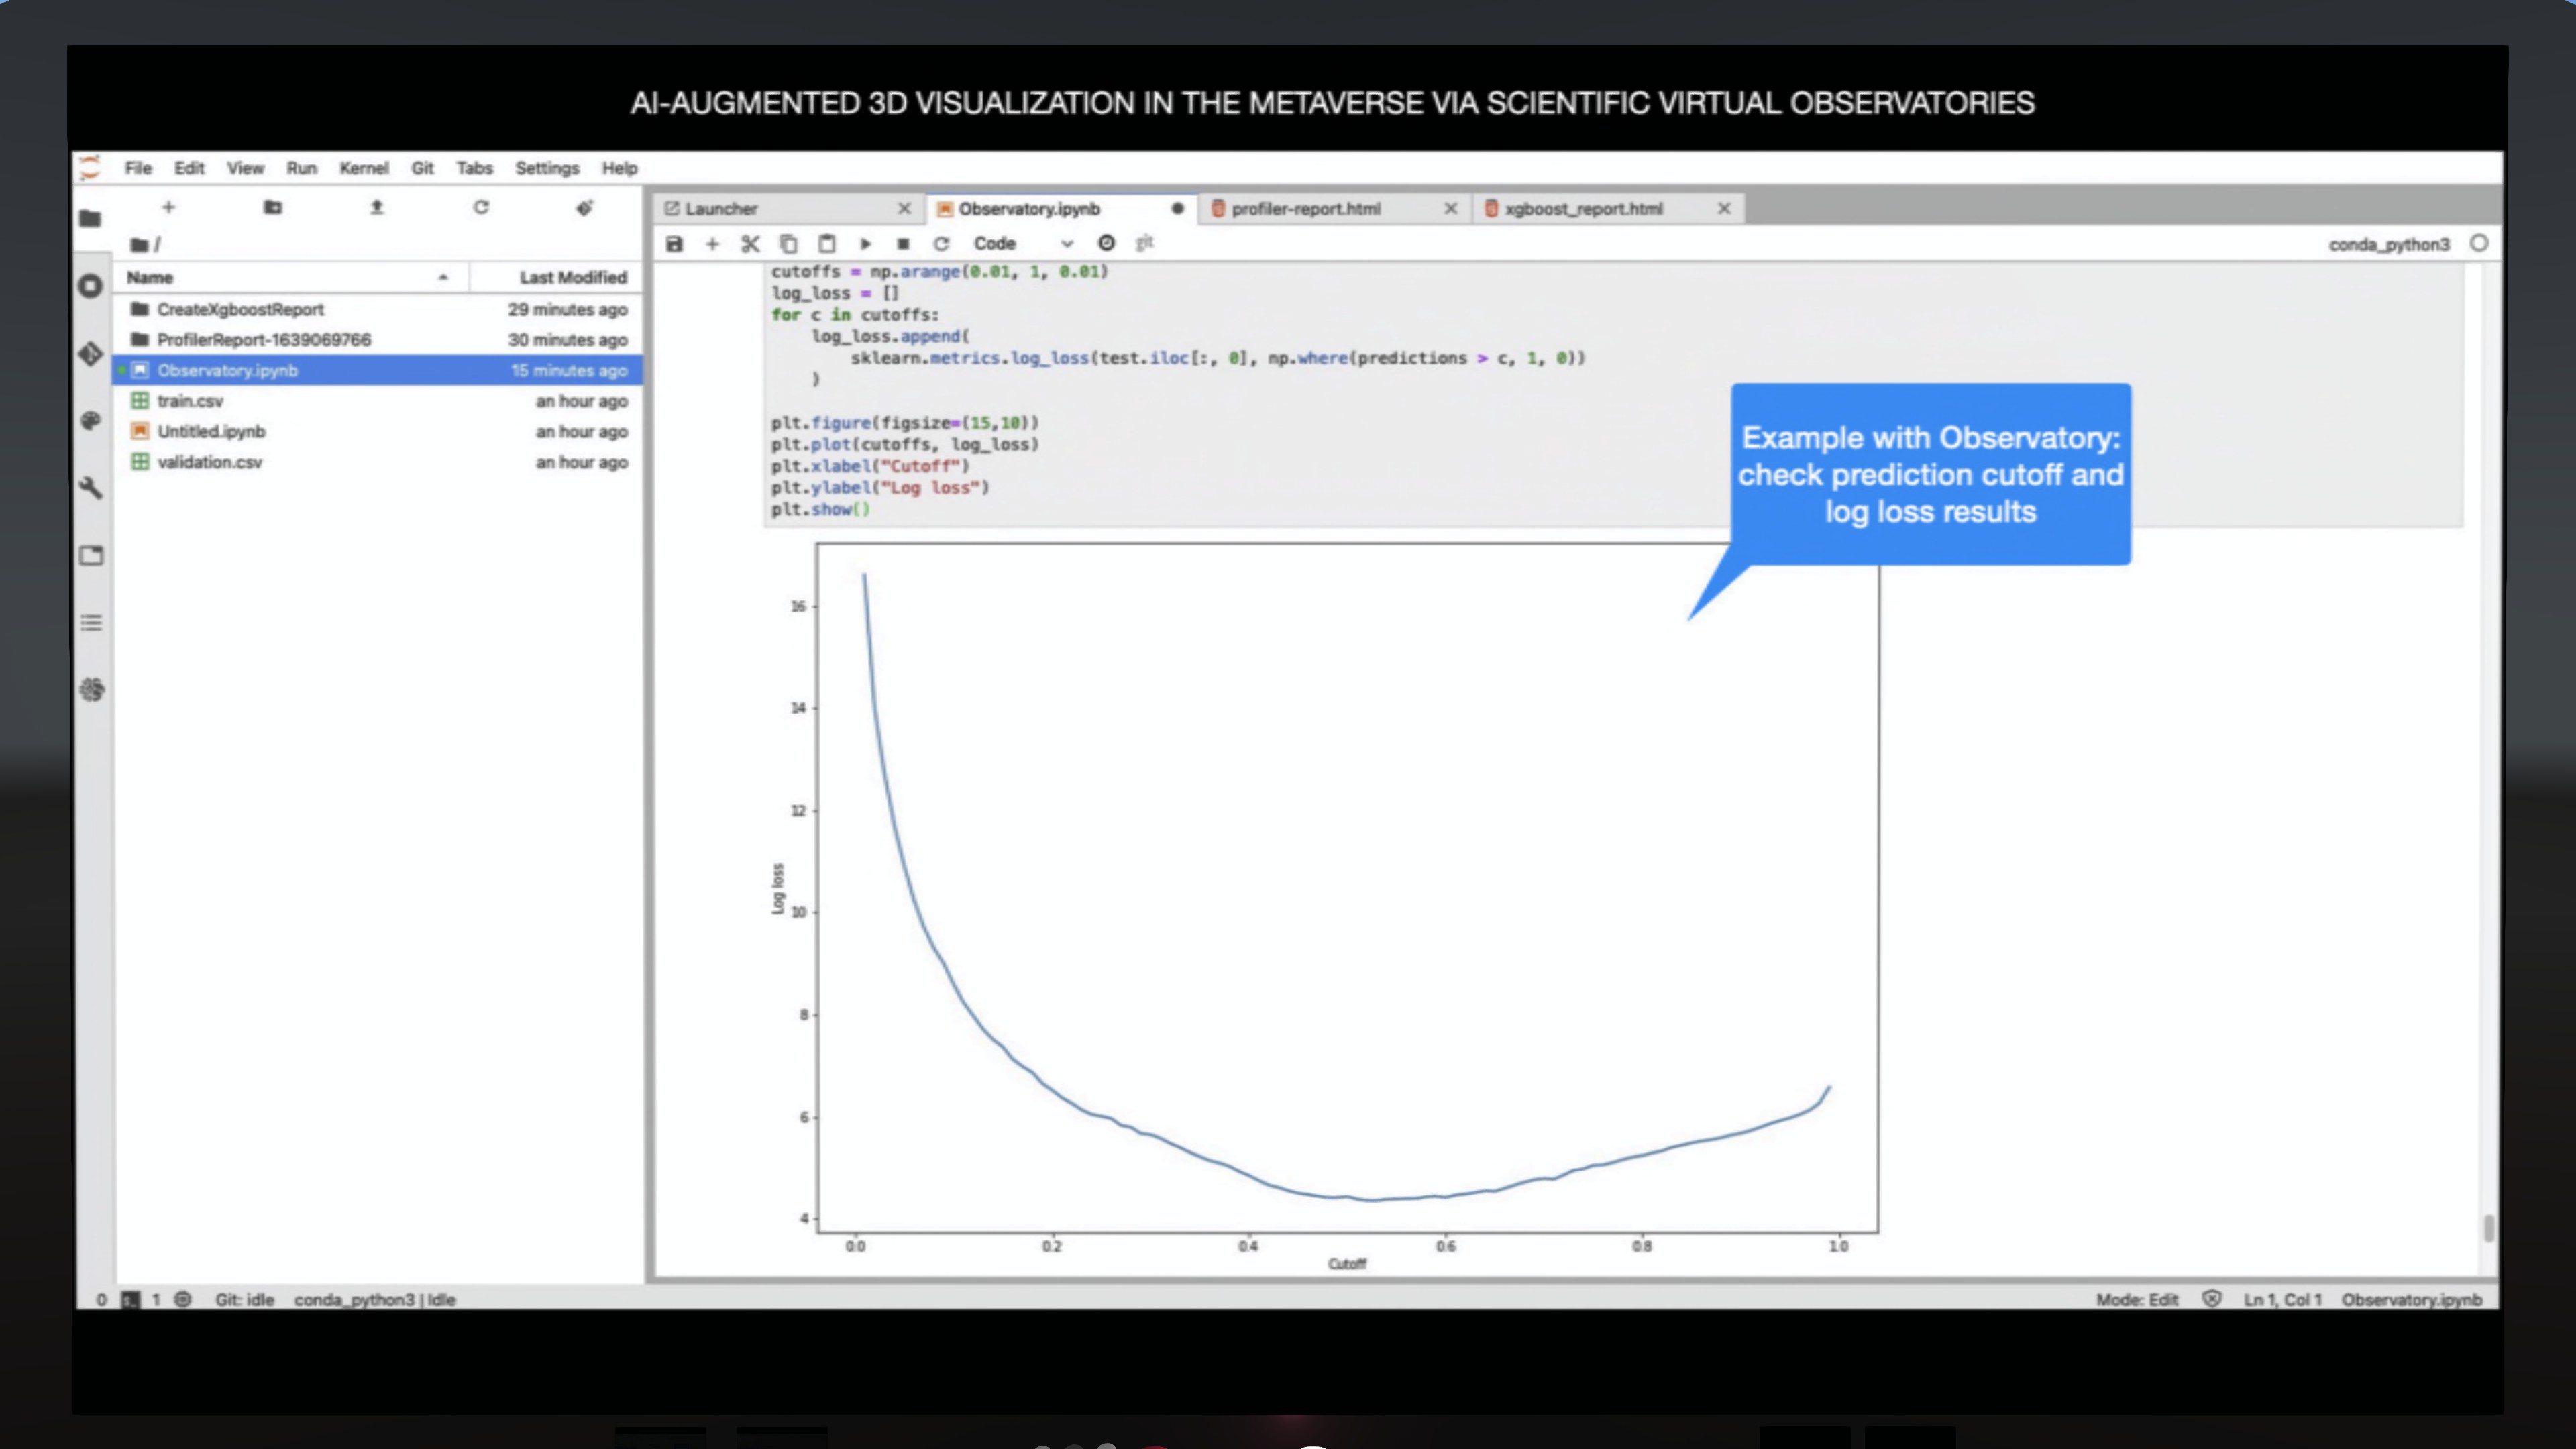Screen dimensions: 2576x1449
Task: Sort files by the Last Modified column
Action: pos(572,277)
